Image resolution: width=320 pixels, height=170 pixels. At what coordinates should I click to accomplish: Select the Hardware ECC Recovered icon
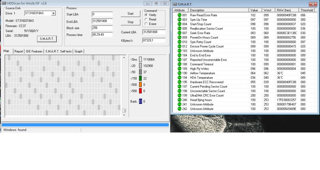coord(179,82)
